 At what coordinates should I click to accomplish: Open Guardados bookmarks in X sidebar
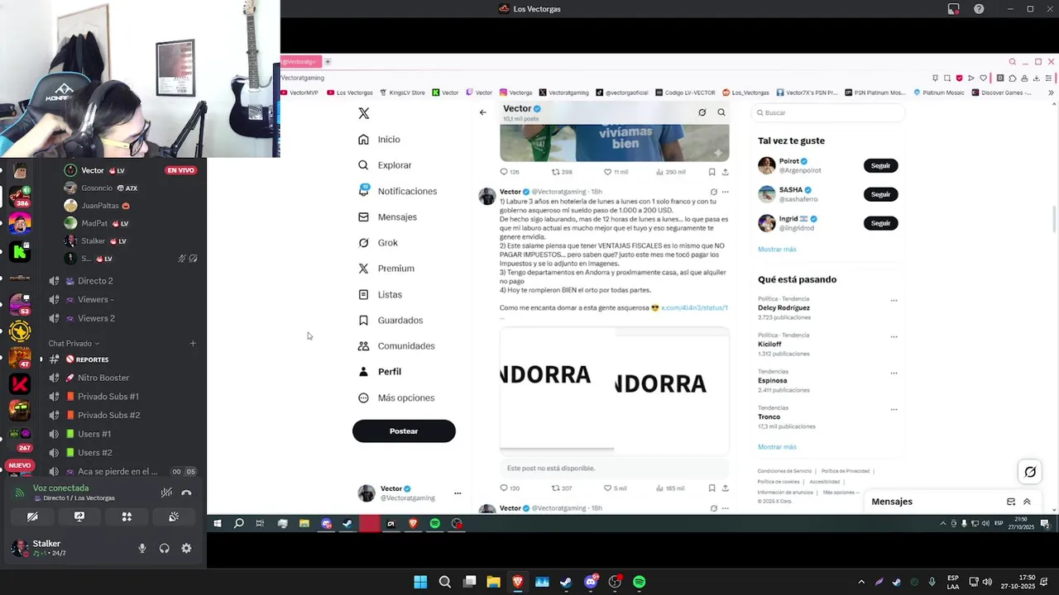click(391, 320)
